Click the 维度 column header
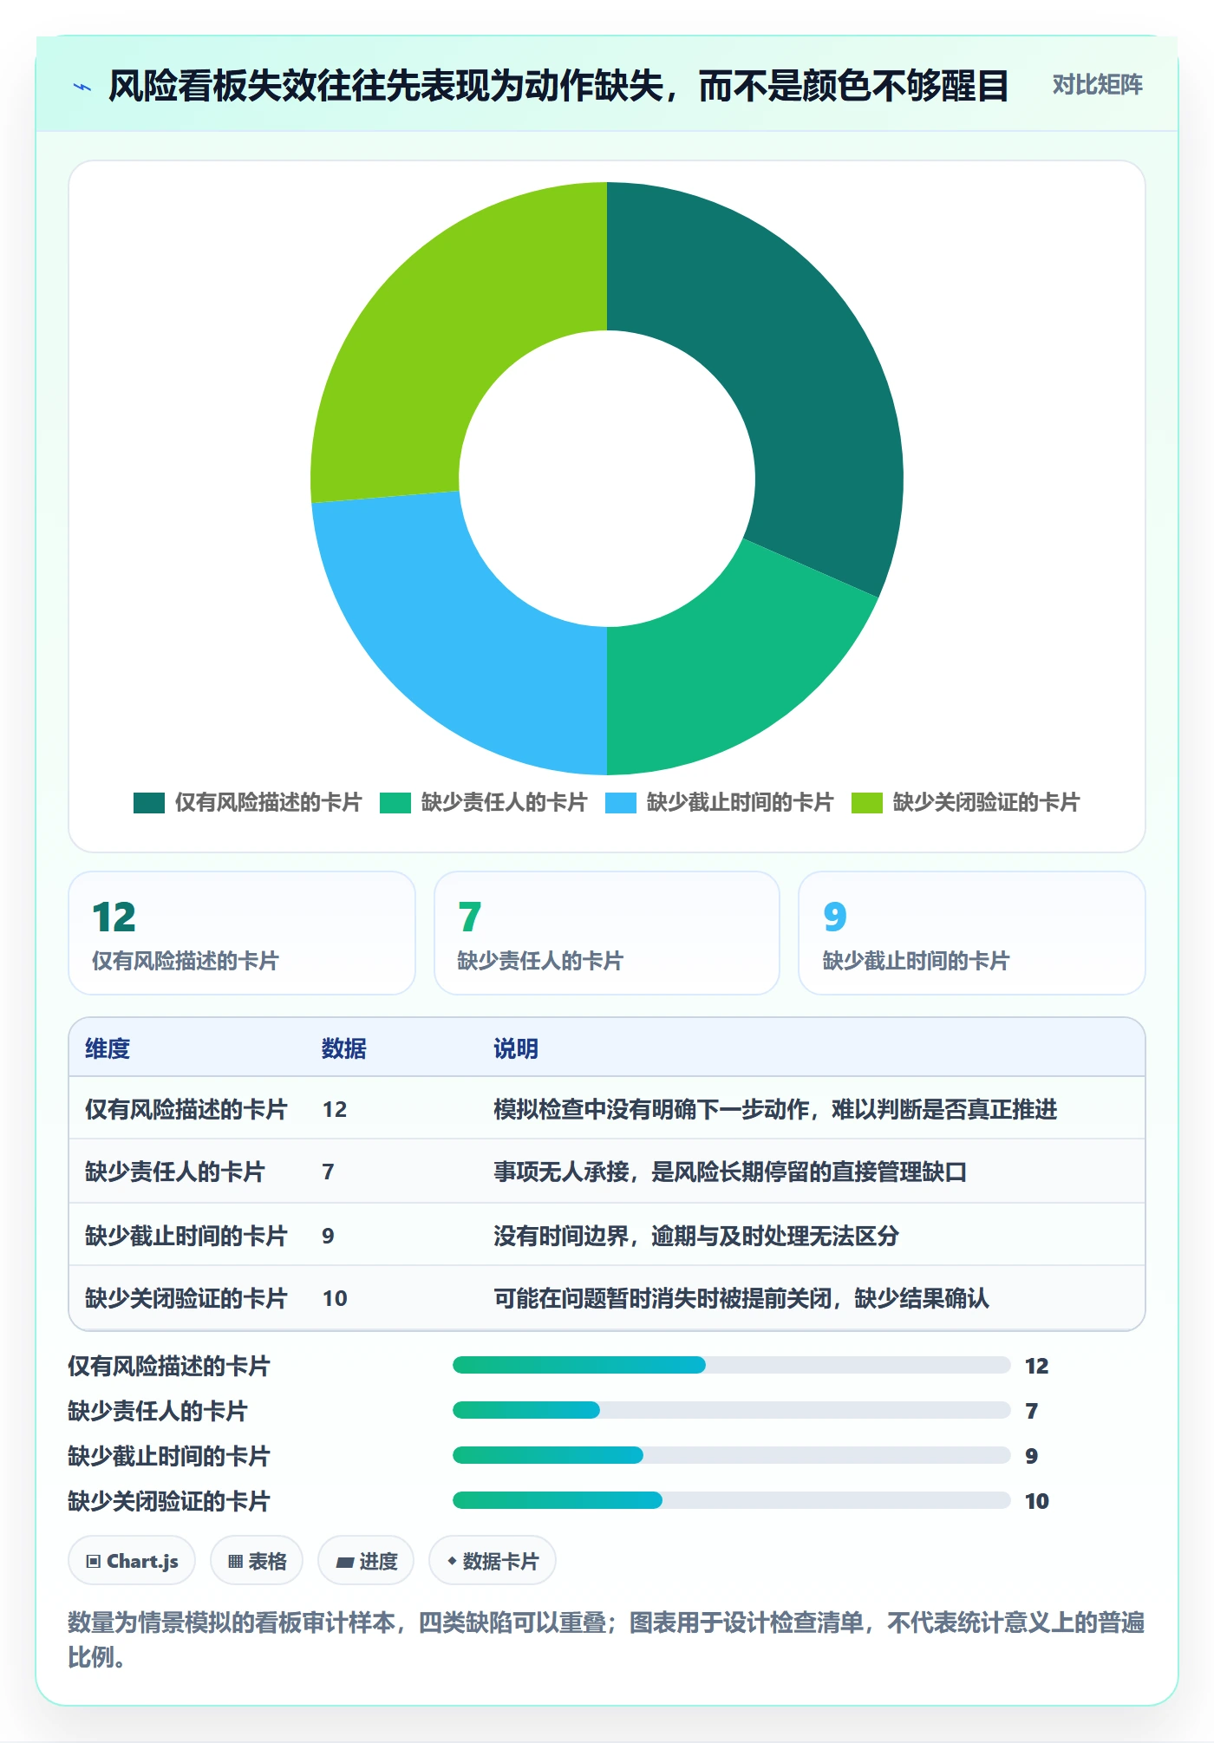This screenshot has width=1214, height=1743. 108,1048
